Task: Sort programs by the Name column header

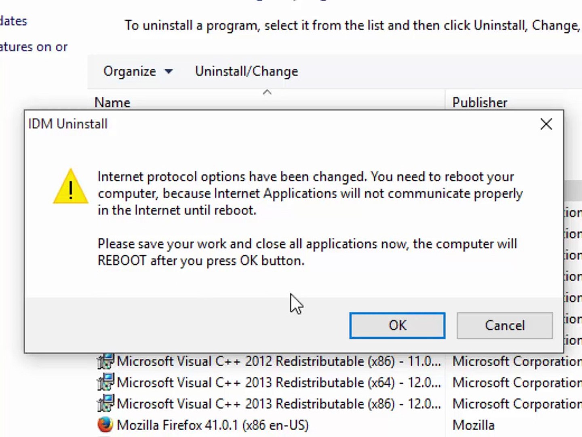Action: click(112, 102)
